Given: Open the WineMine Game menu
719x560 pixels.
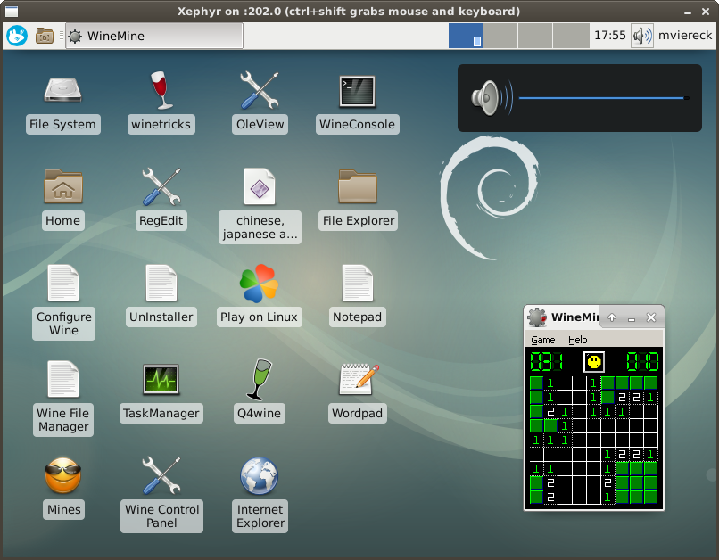Looking at the screenshot, I should (543, 340).
